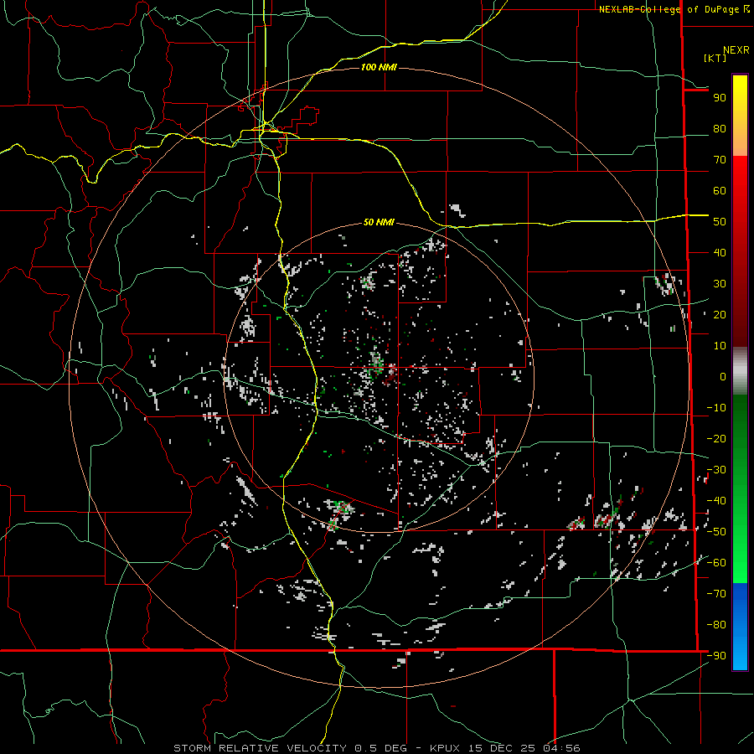754x754 pixels.
Task: Click the "15 DEC 25" date text
Action: (x=502, y=748)
